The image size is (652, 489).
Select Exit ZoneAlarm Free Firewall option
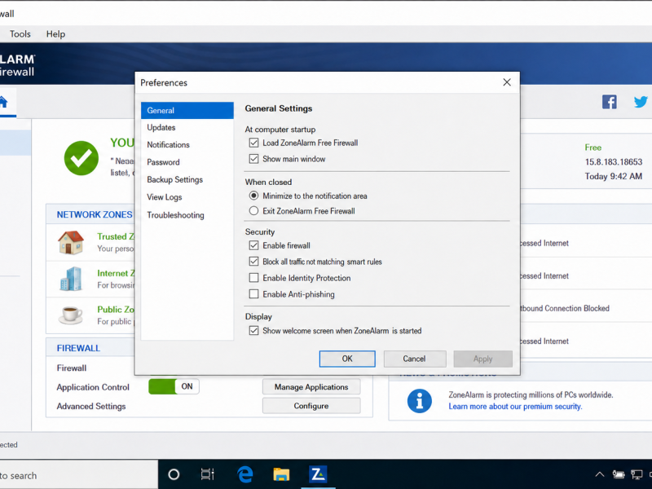pyautogui.click(x=253, y=211)
